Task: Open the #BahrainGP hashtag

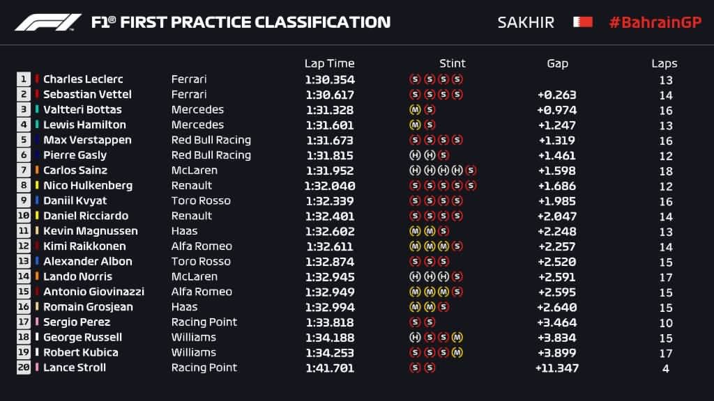Action: [655, 22]
